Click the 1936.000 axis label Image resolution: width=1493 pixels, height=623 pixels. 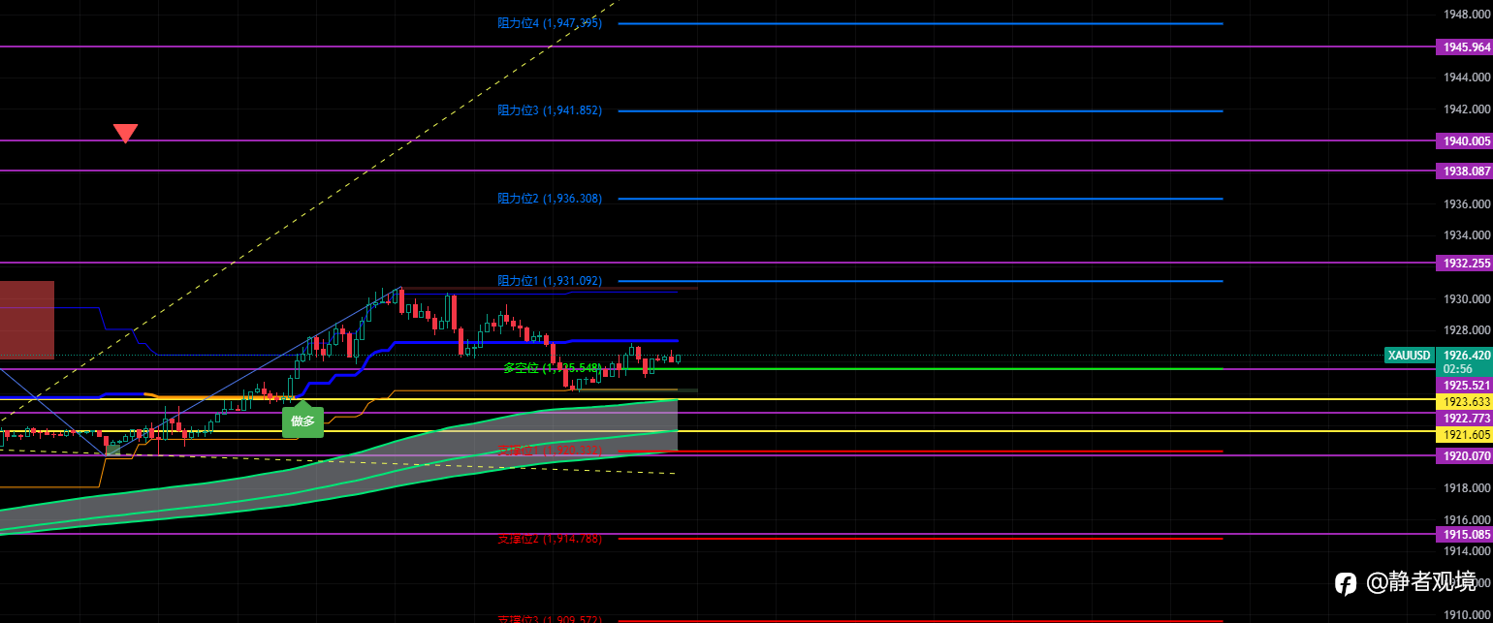(x=1467, y=203)
